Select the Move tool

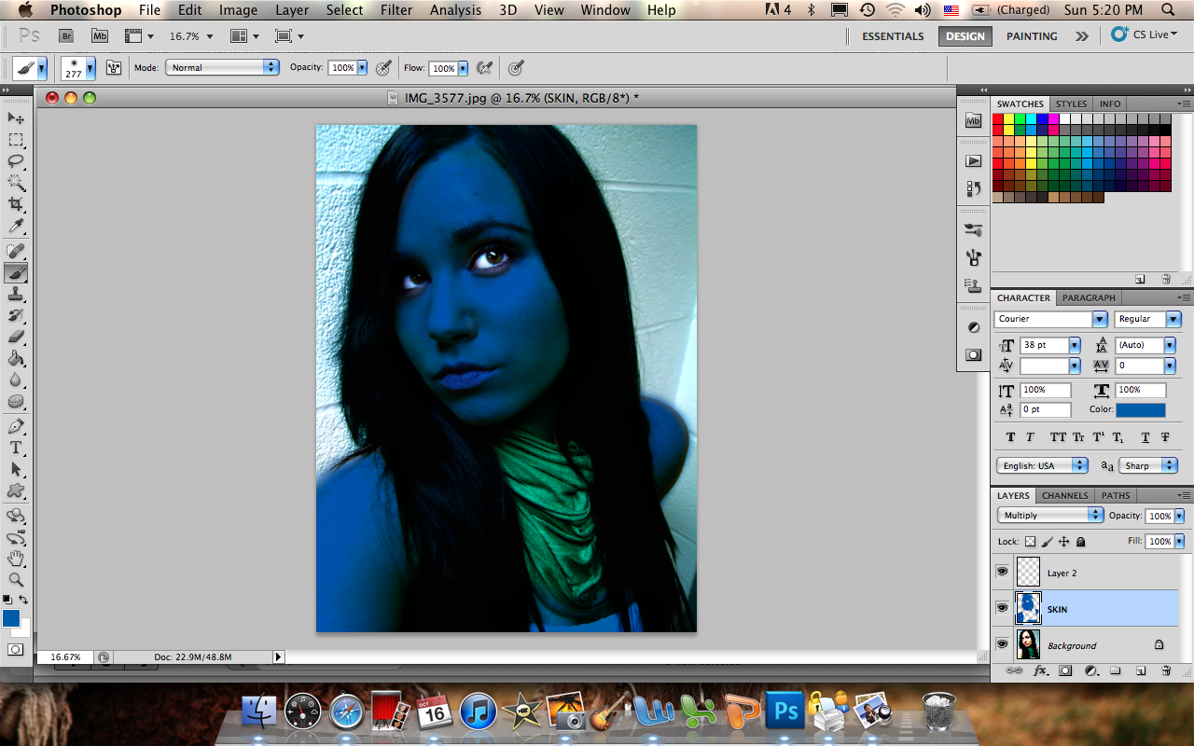point(16,117)
